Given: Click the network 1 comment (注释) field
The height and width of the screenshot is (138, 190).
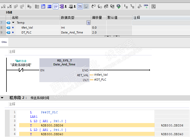Looking at the screenshot, I should coord(80,52).
